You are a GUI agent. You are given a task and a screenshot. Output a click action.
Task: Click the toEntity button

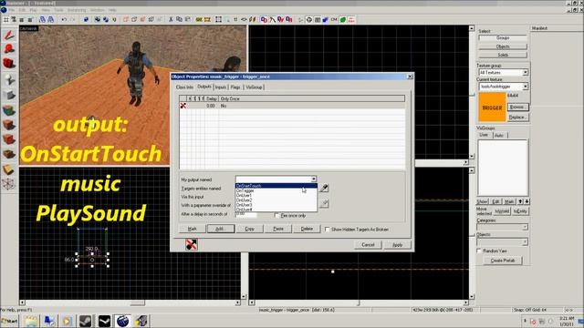520,211
